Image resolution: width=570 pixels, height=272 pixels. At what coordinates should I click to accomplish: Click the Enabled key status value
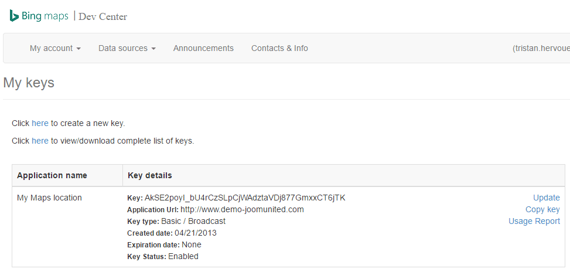pyautogui.click(x=183, y=256)
